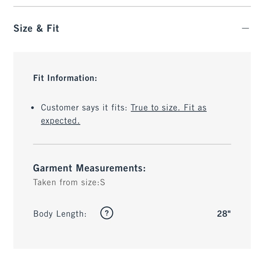
Task: Click the Size & Fit heading
Action: (36, 28)
